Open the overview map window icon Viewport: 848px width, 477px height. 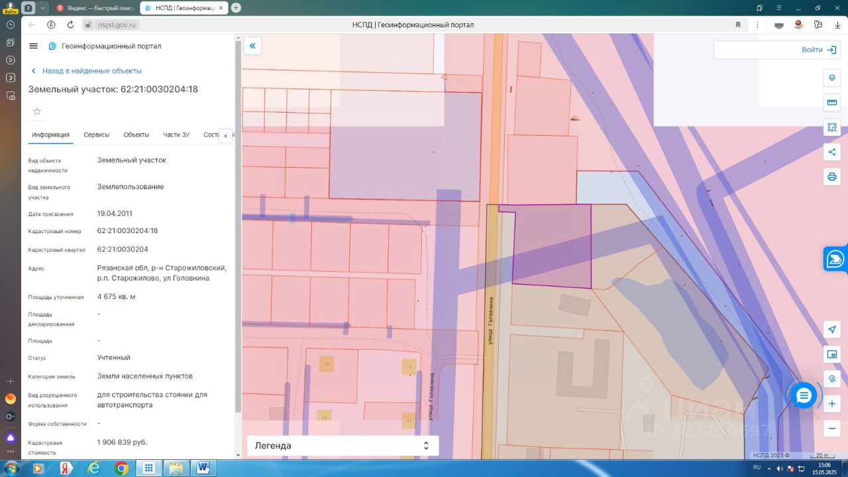click(832, 354)
